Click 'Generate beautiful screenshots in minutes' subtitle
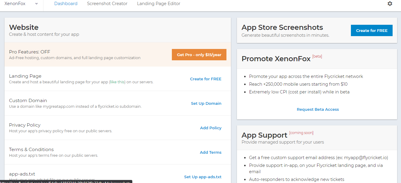401x183 pixels. (x=285, y=35)
